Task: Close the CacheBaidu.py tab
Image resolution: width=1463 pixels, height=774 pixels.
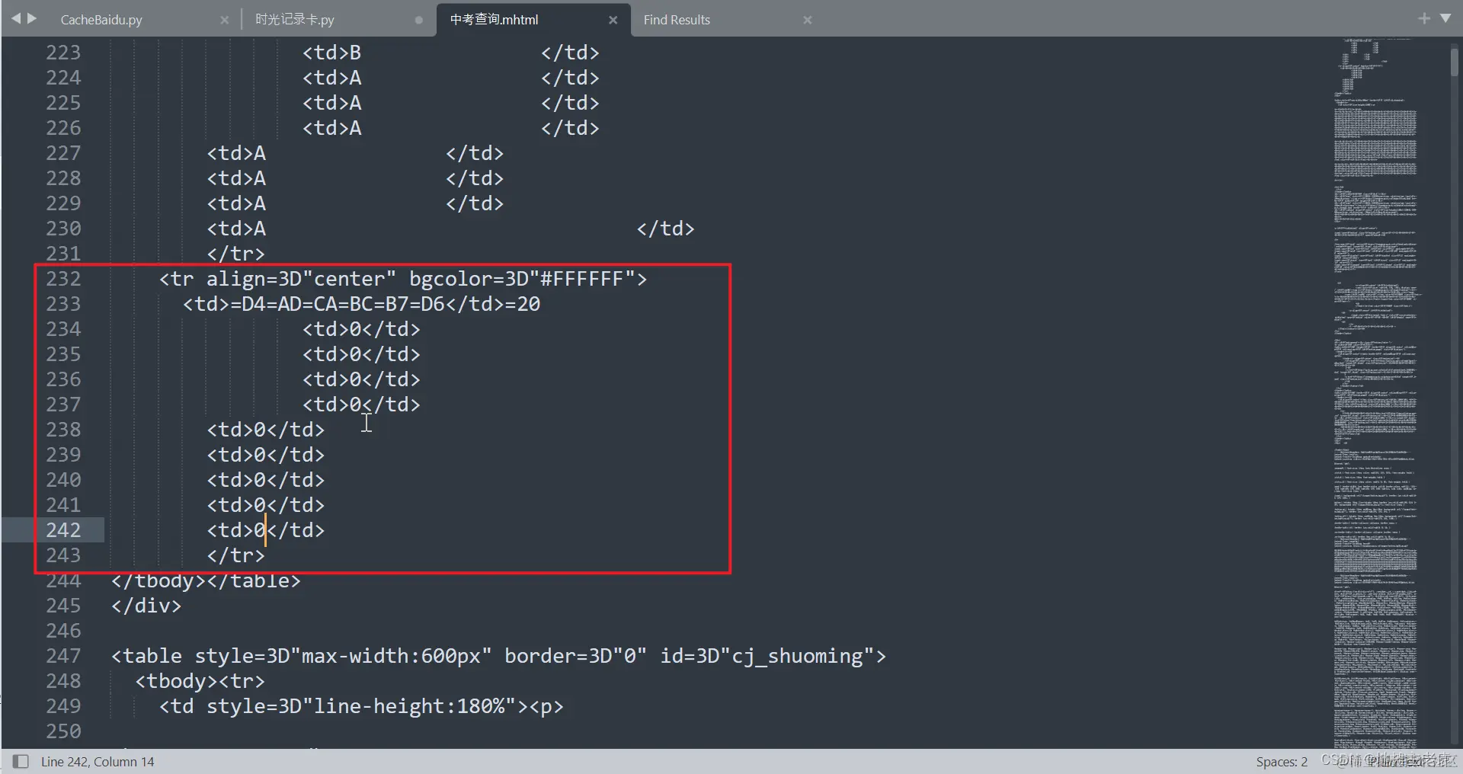Action: pos(224,20)
